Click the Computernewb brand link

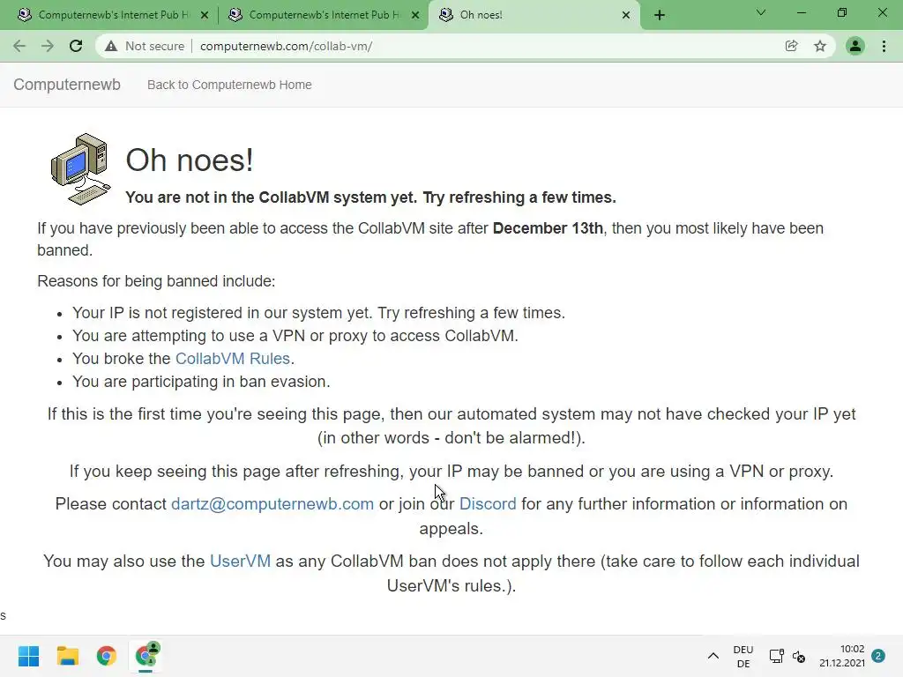[67, 85]
